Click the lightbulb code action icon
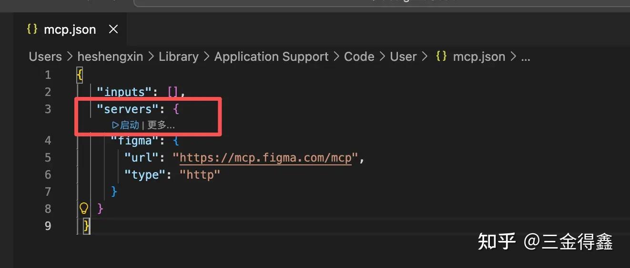630x268 pixels. pyautogui.click(x=84, y=208)
